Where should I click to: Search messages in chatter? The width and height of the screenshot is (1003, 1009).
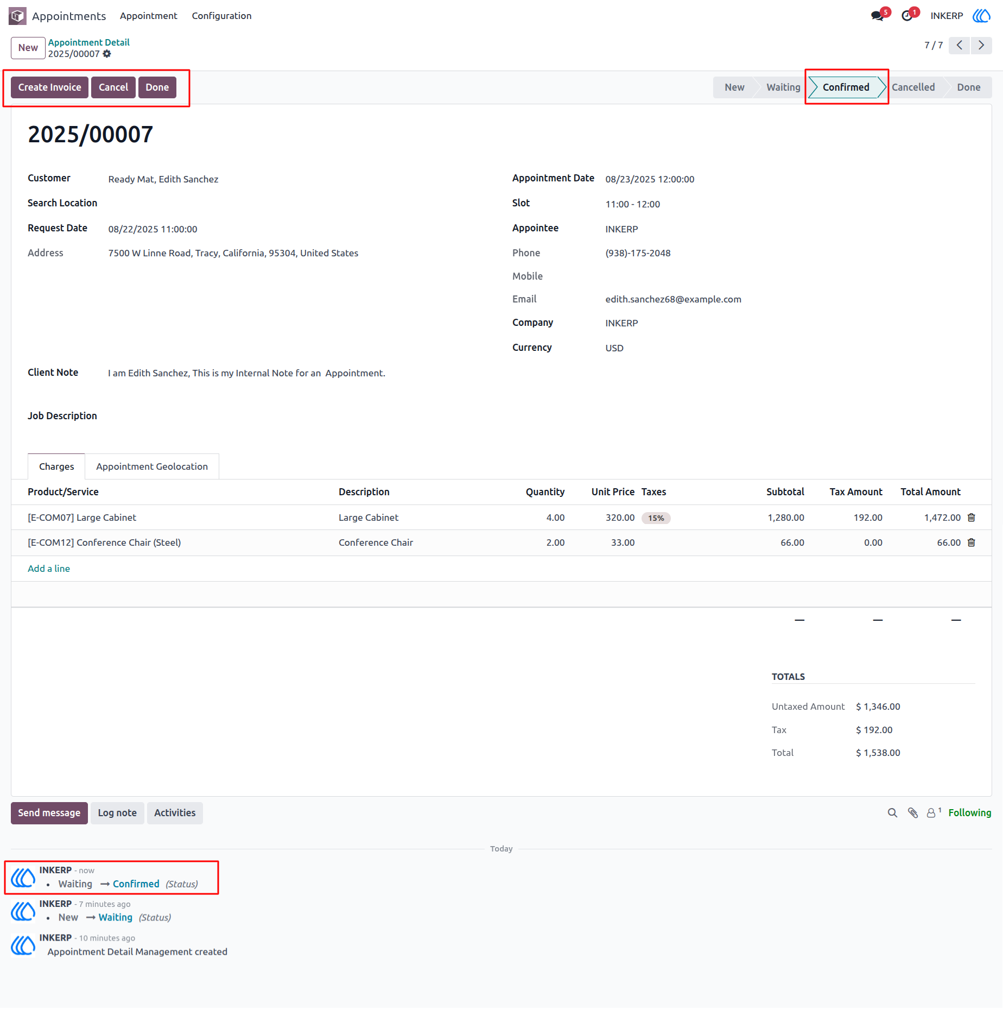pyautogui.click(x=892, y=813)
